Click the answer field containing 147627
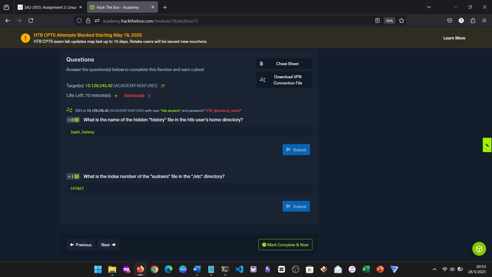 (189, 188)
